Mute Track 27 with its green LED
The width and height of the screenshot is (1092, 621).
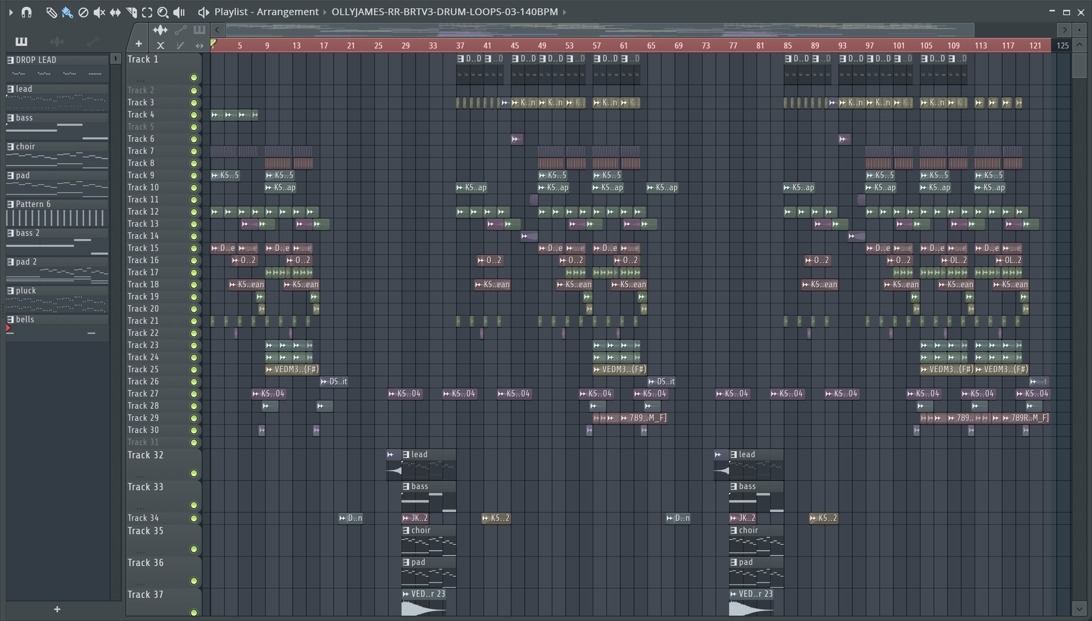pos(194,394)
